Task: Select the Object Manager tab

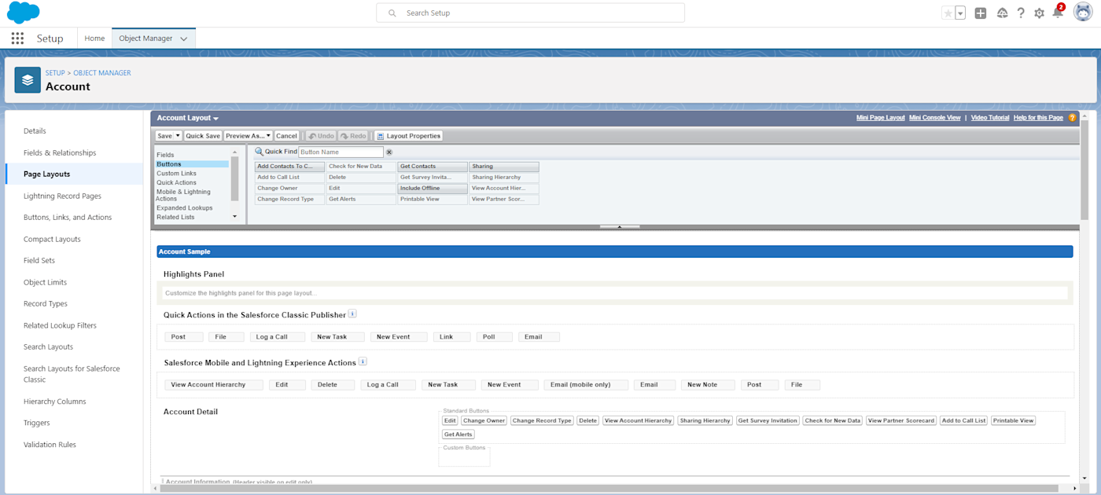Action: click(x=147, y=38)
